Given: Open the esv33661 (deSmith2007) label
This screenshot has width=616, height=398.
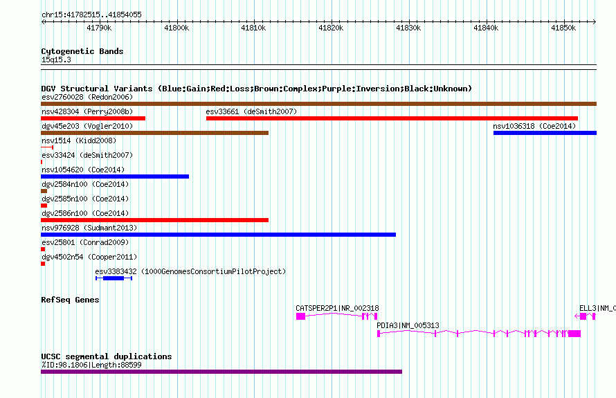Looking at the screenshot, I should 251,111.
